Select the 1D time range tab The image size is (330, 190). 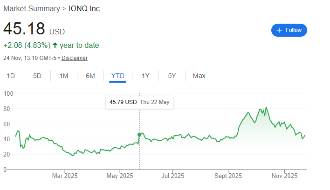[11, 76]
